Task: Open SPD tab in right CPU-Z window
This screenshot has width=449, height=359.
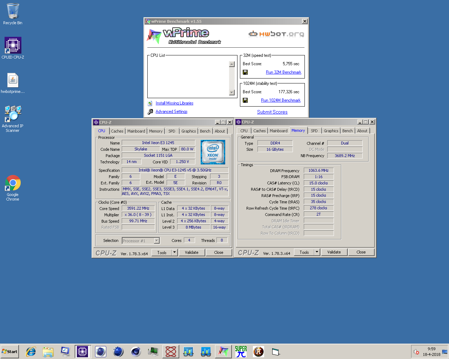Action: 314,131
